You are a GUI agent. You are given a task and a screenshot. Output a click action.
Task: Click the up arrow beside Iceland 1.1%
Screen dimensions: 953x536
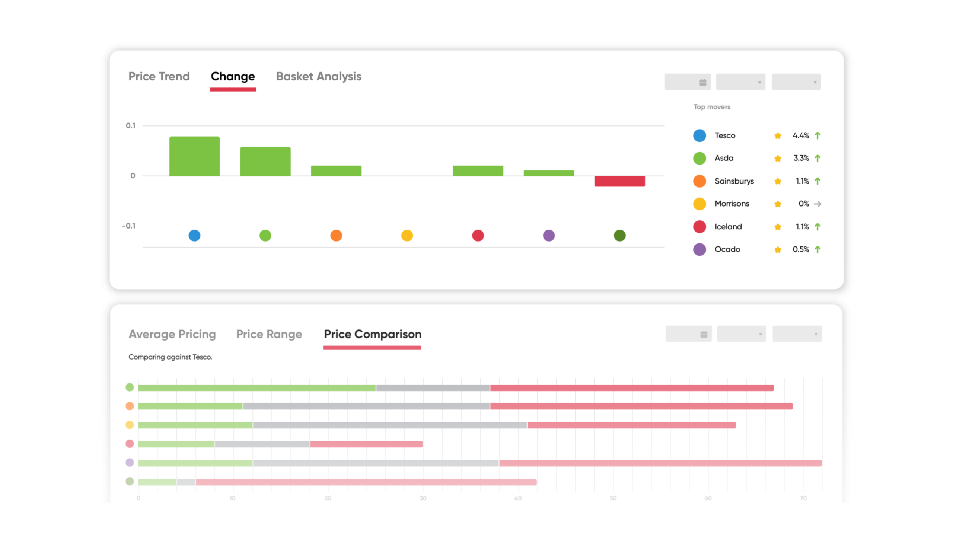(x=817, y=227)
